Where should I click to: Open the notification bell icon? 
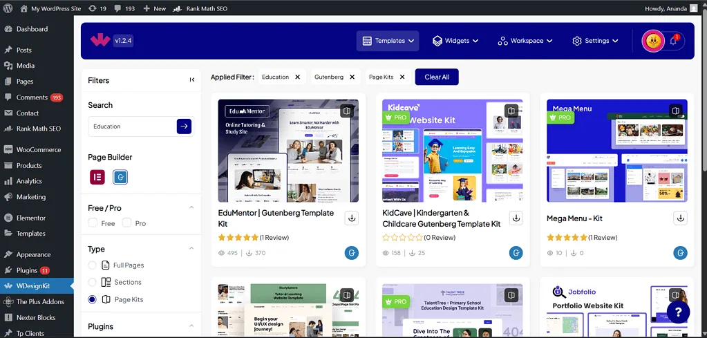[673, 41]
